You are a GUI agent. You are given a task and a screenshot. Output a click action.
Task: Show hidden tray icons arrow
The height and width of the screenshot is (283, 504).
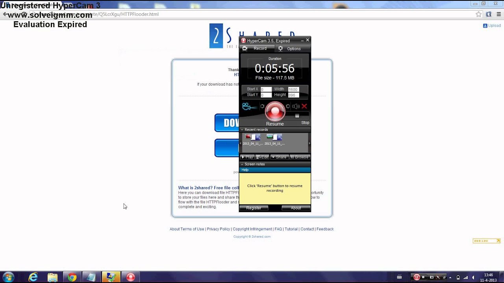coord(450,277)
